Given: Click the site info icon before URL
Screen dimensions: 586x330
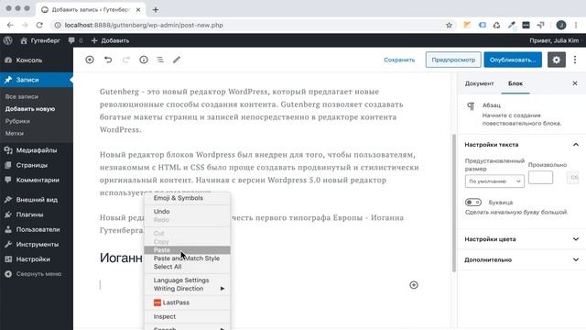Looking at the screenshot, I should click(57, 25).
